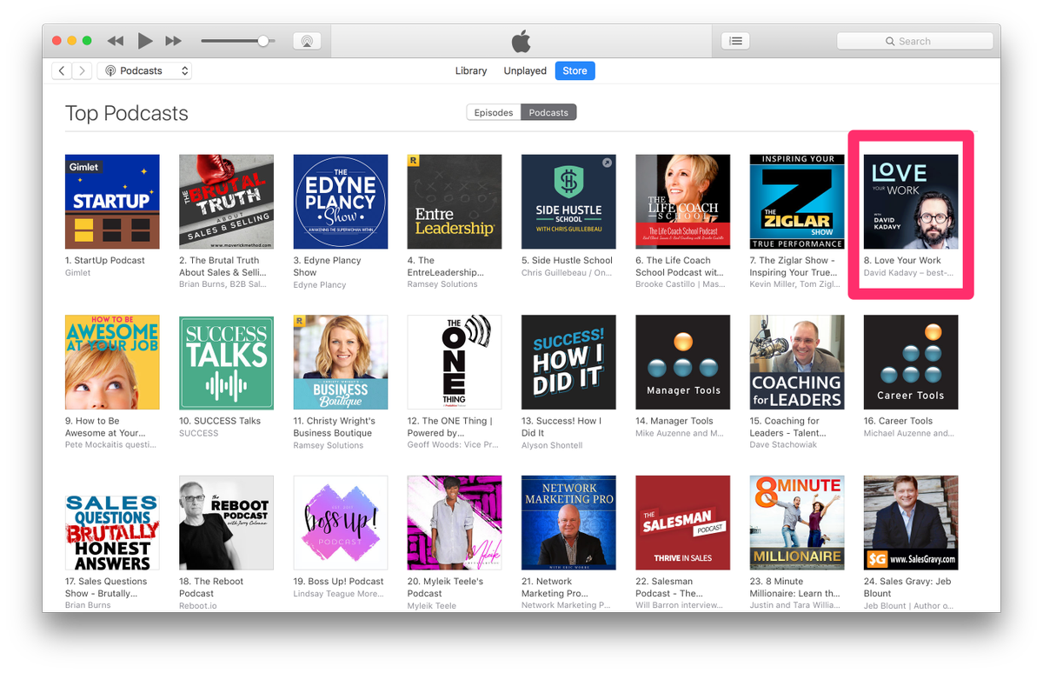Open Success! How I Did It artwork
Viewport: 1043px width, 673px height.
(568, 362)
